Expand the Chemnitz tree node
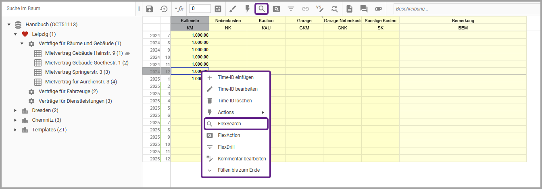This screenshot has width=542, height=189. pyautogui.click(x=15, y=120)
